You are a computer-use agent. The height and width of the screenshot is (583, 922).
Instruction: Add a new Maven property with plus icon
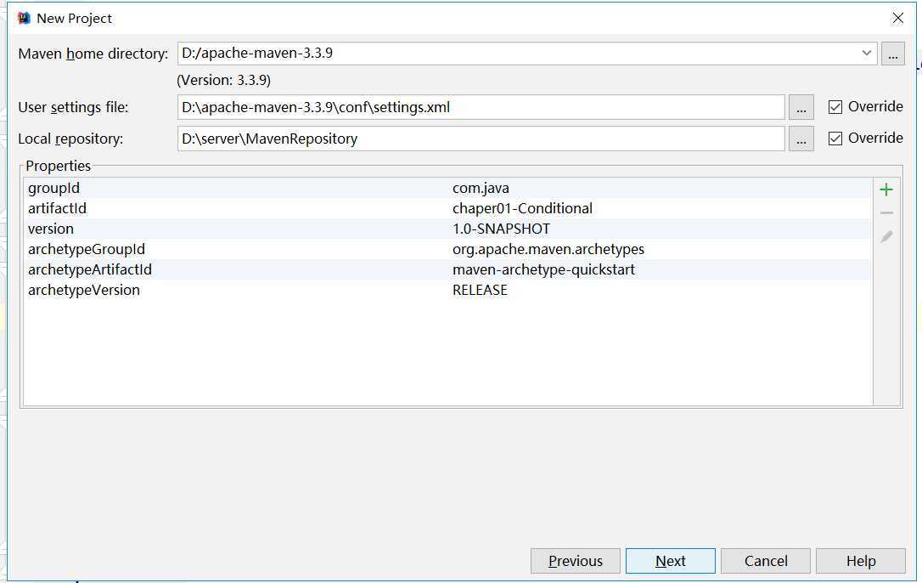pos(886,190)
